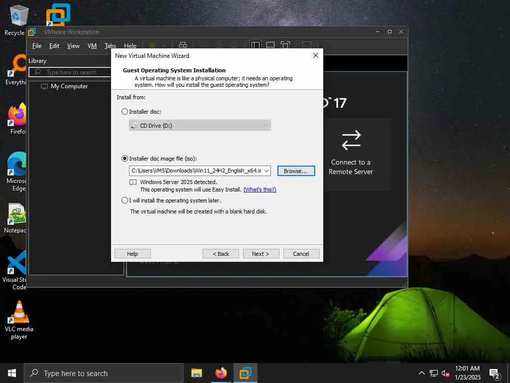
Task: Select the Installer disc radio button
Action: [x=125, y=112]
